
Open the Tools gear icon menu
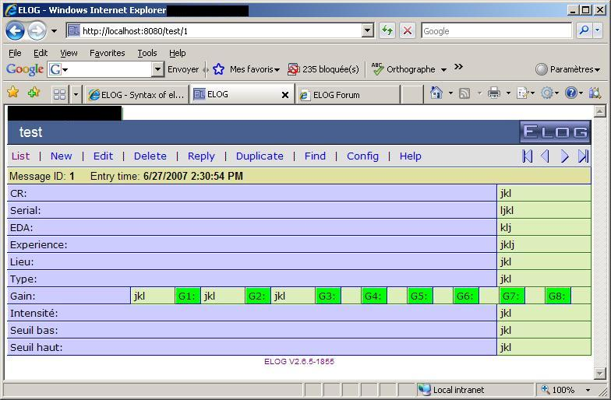pos(547,93)
